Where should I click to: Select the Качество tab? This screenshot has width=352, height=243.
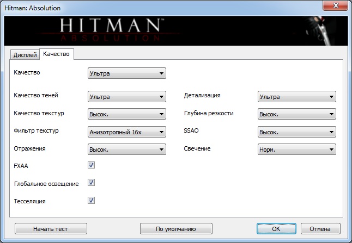coord(56,54)
